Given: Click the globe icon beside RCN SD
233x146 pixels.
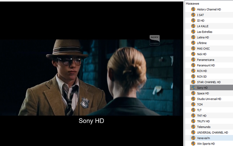Looking at the screenshot, I should [x=193, y=76].
